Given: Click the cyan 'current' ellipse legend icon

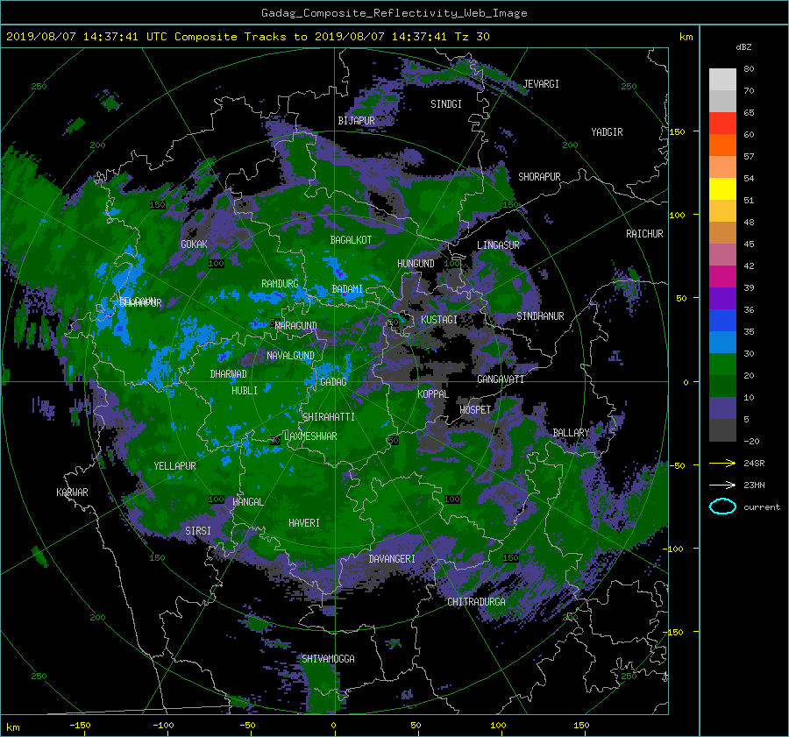Looking at the screenshot, I should coord(722,507).
